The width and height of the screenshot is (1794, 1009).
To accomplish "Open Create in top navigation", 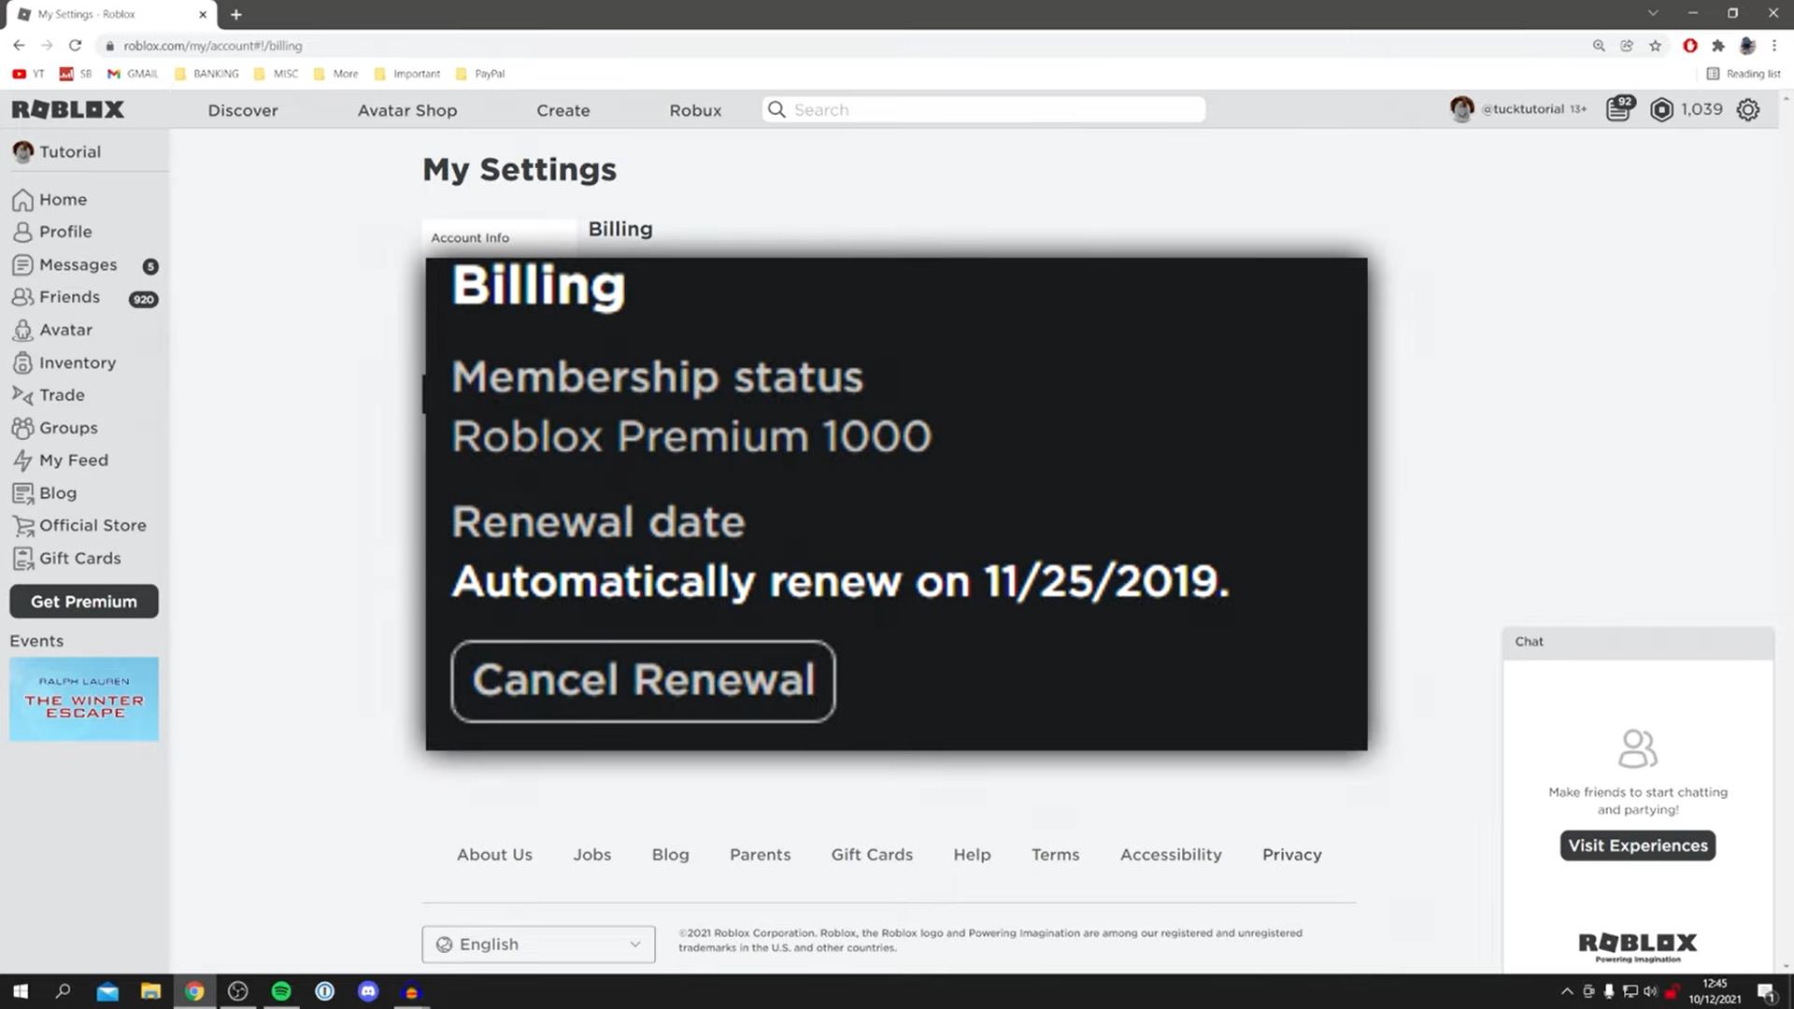I will [563, 110].
